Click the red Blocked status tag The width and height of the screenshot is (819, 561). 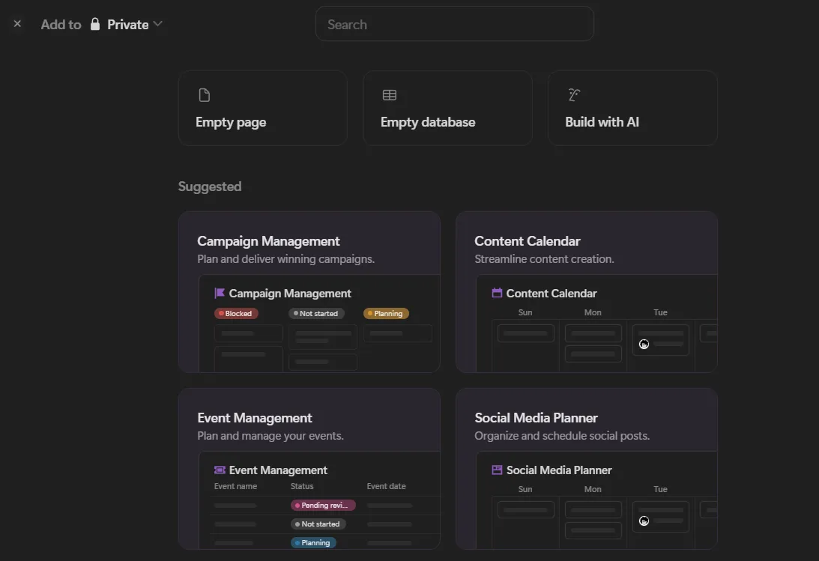point(237,313)
